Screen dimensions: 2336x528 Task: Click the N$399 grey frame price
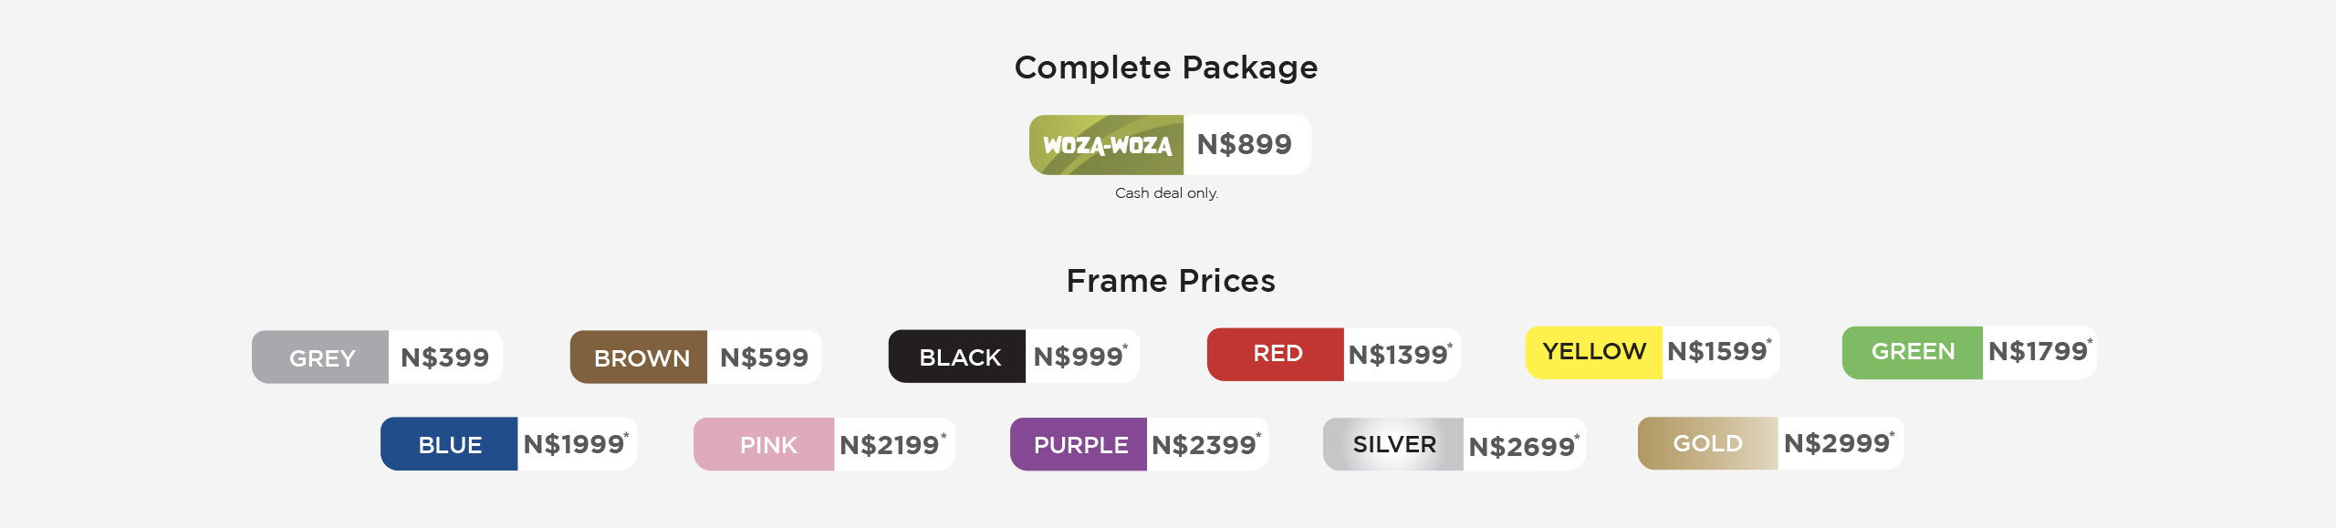pyautogui.click(x=445, y=357)
